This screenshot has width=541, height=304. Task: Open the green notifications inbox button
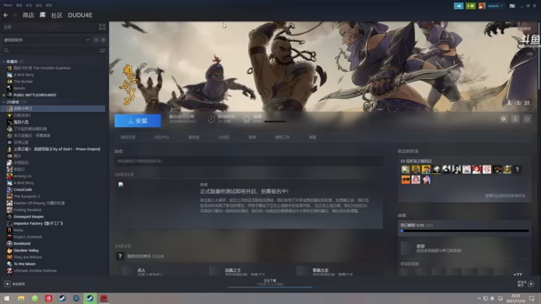click(x=470, y=6)
